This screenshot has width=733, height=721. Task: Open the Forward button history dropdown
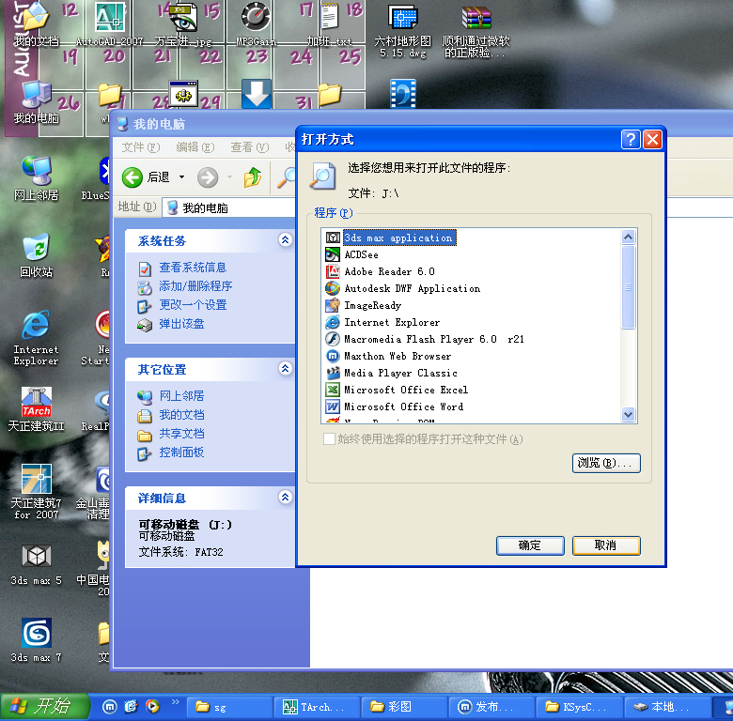coord(229,177)
